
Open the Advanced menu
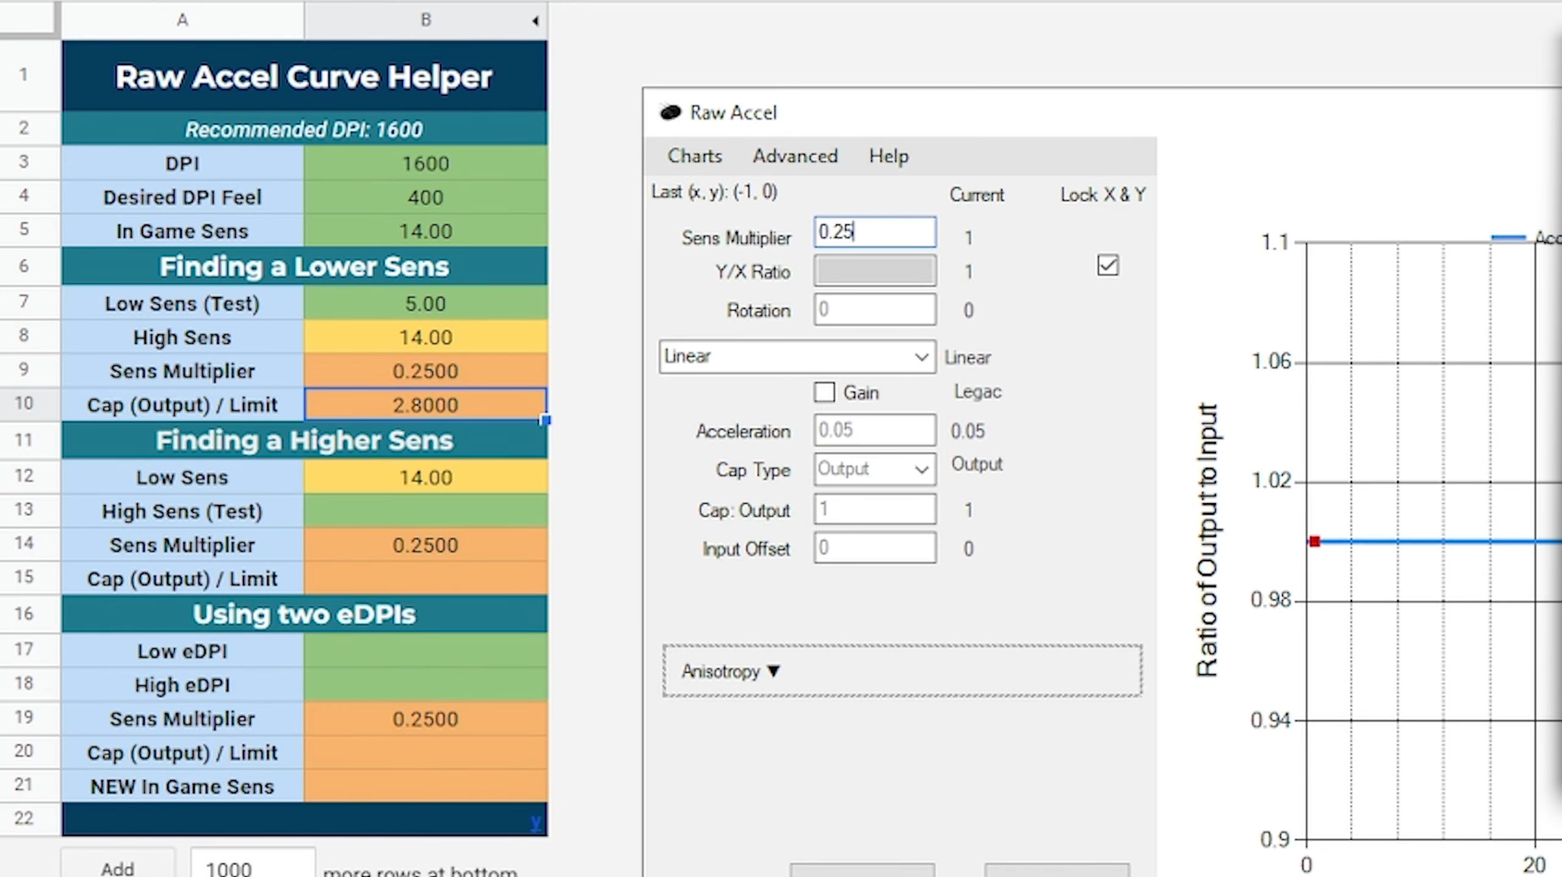coord(795,156)
